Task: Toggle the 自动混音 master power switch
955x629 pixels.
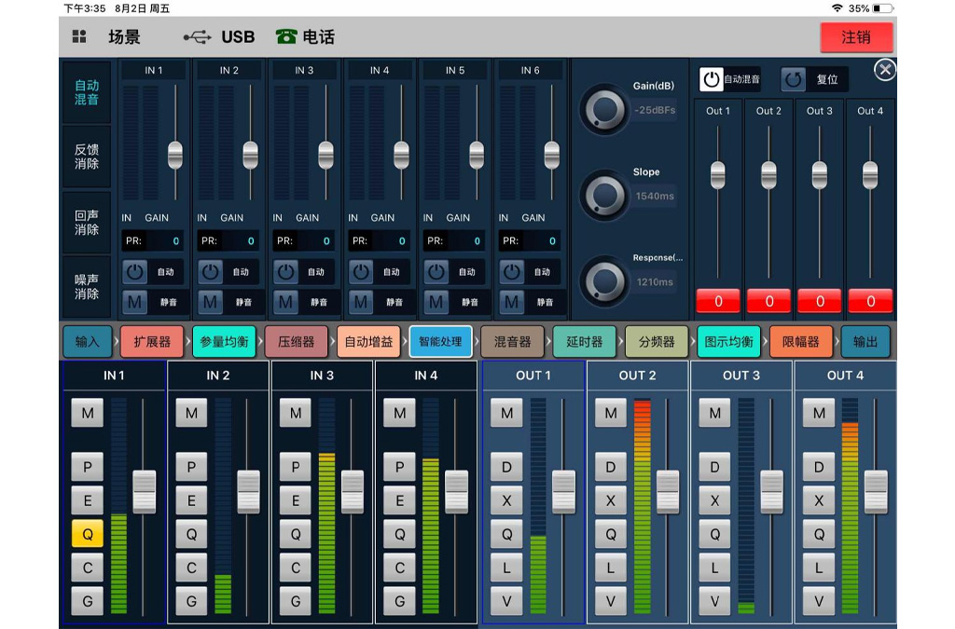Action: click(x=712, y=80)
